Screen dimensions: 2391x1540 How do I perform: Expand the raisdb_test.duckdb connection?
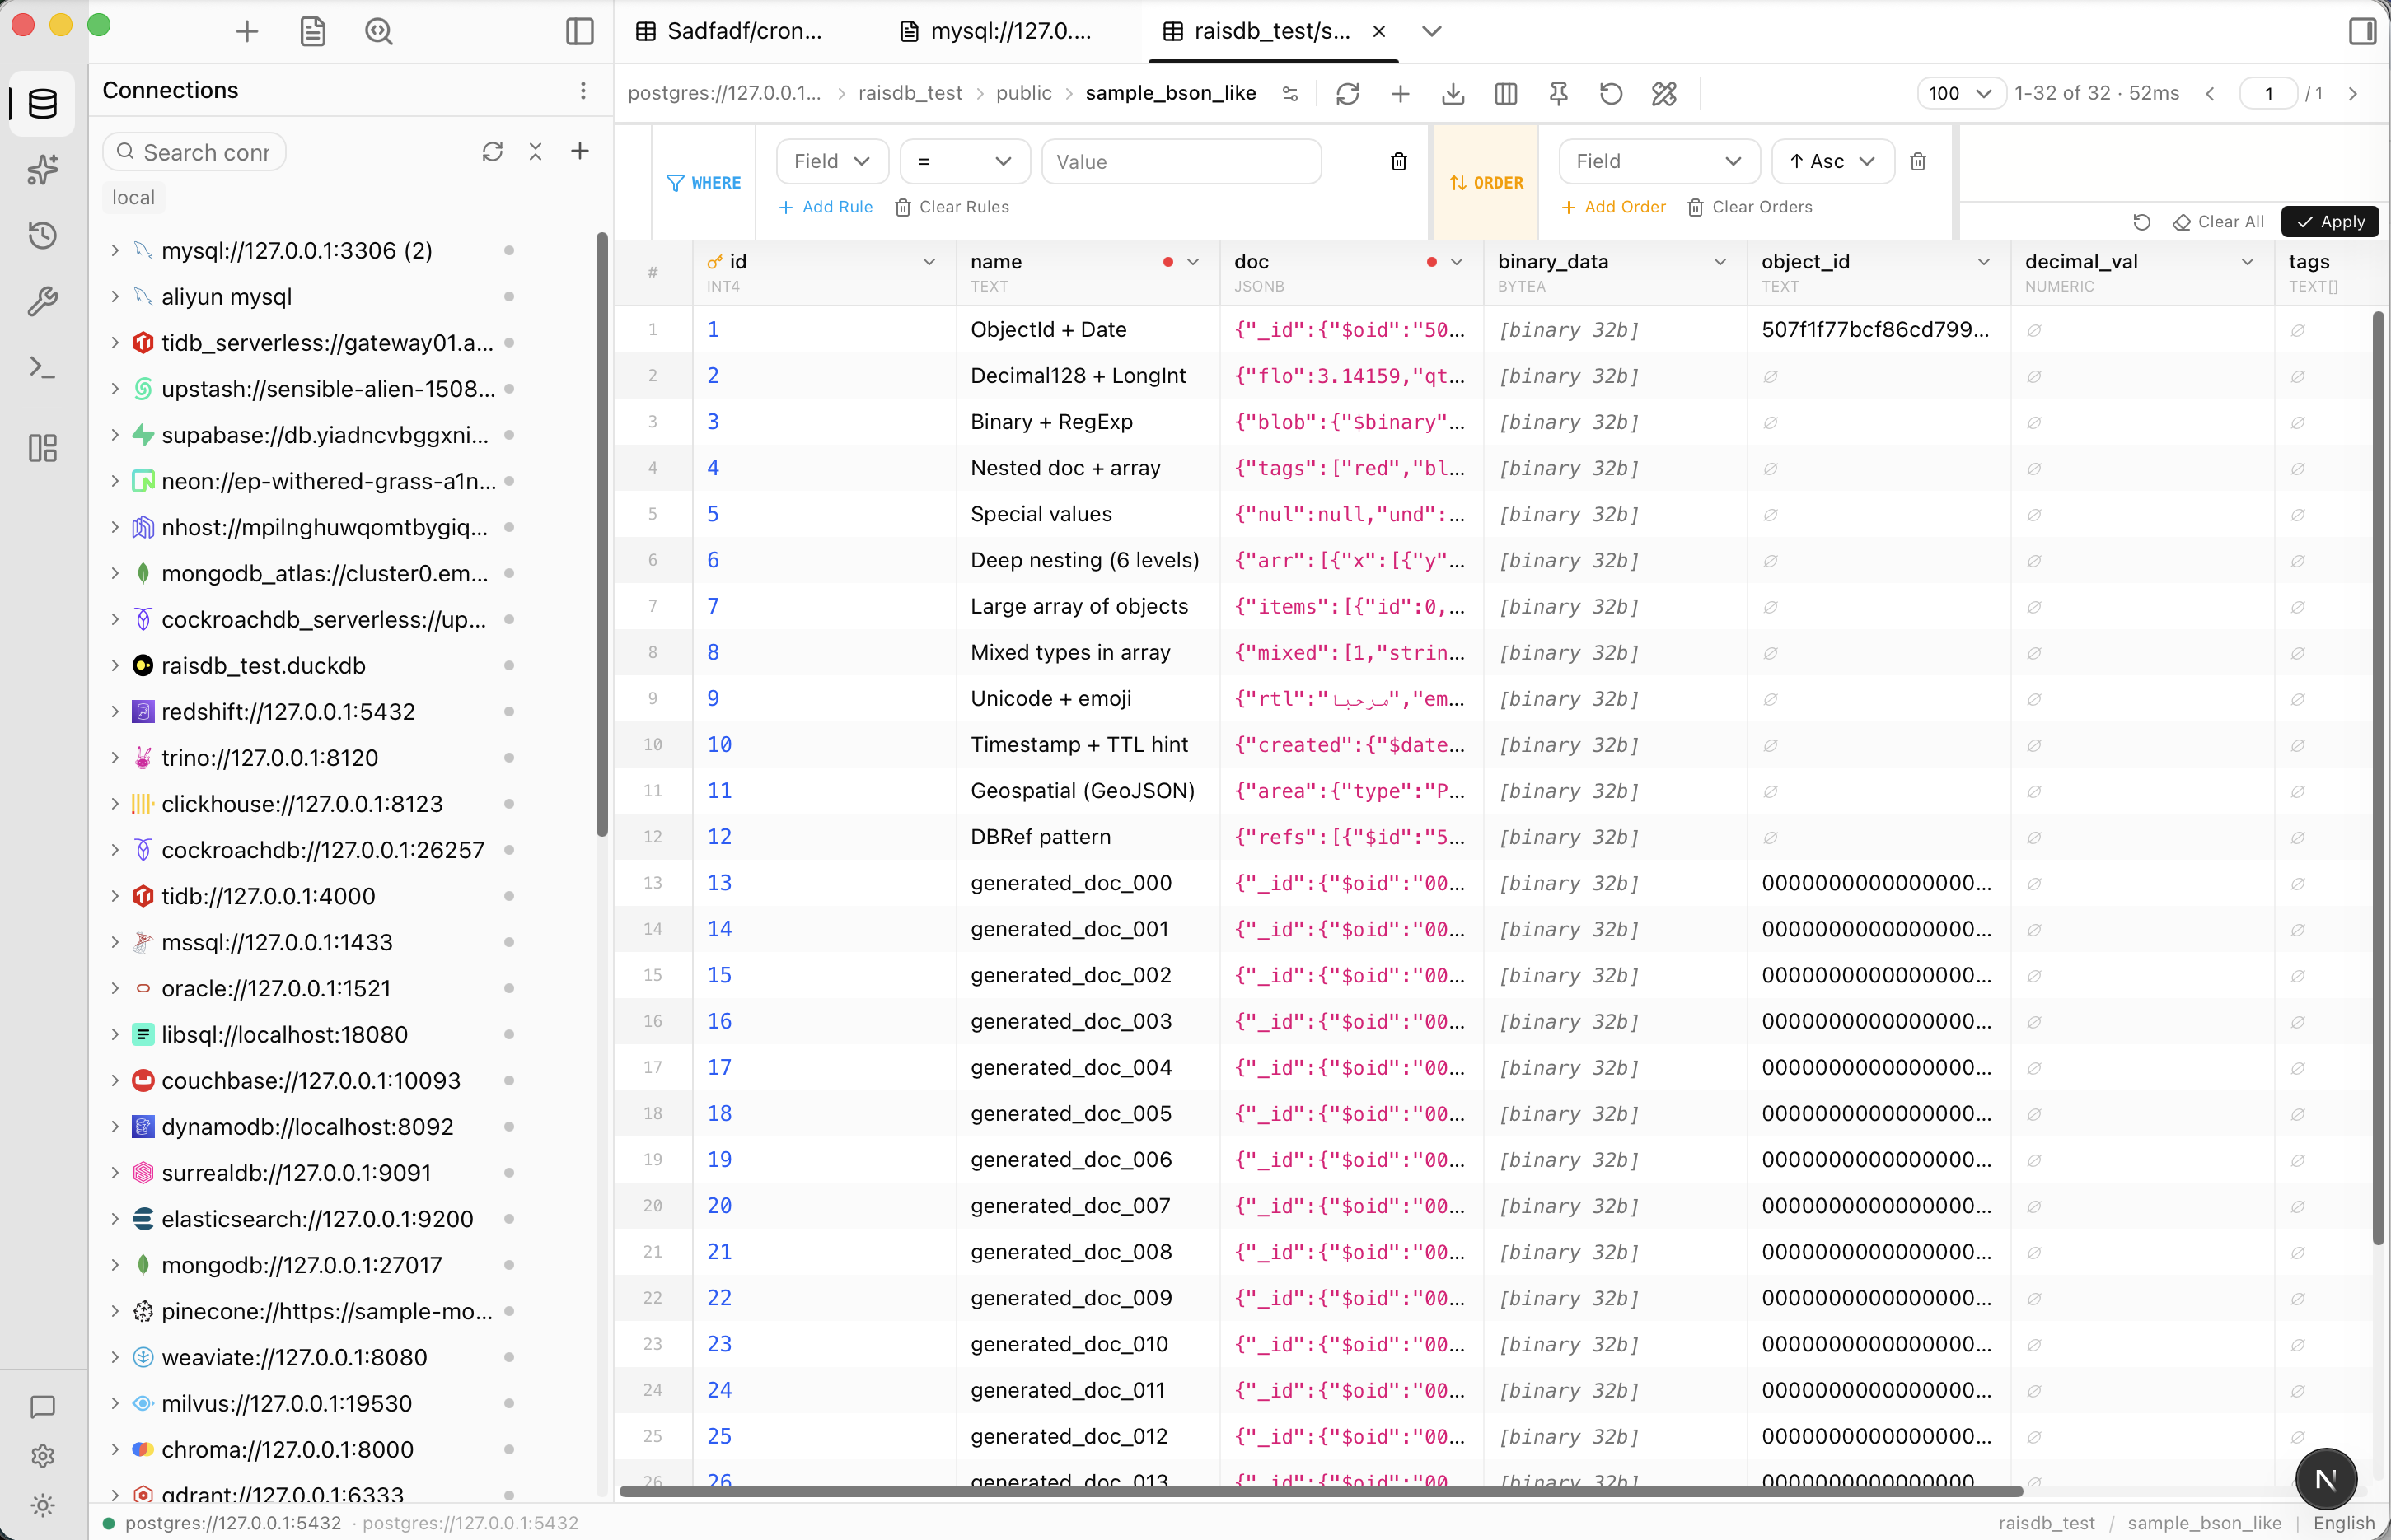[x=115, y=665]
